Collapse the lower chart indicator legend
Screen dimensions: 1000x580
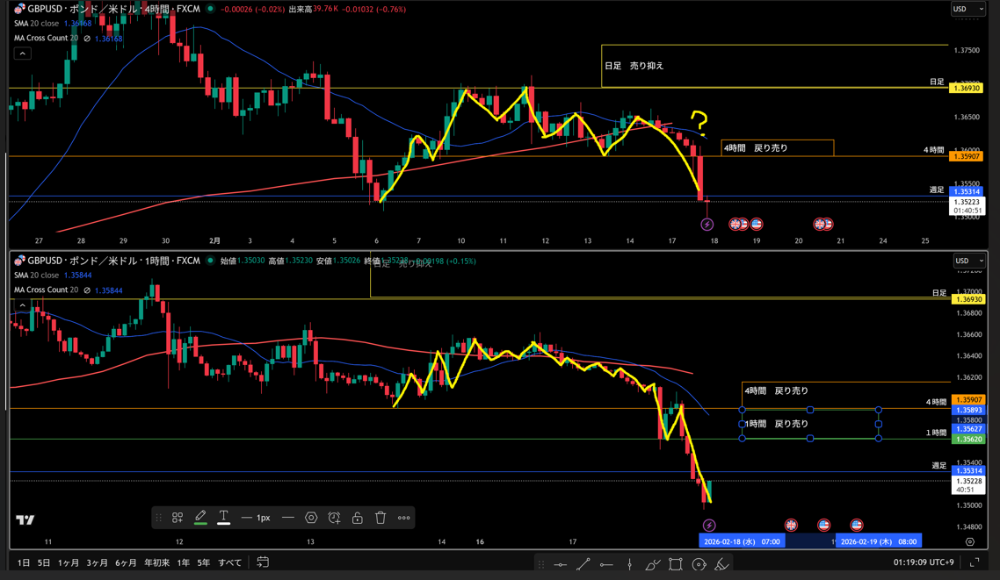click(23, 305)
